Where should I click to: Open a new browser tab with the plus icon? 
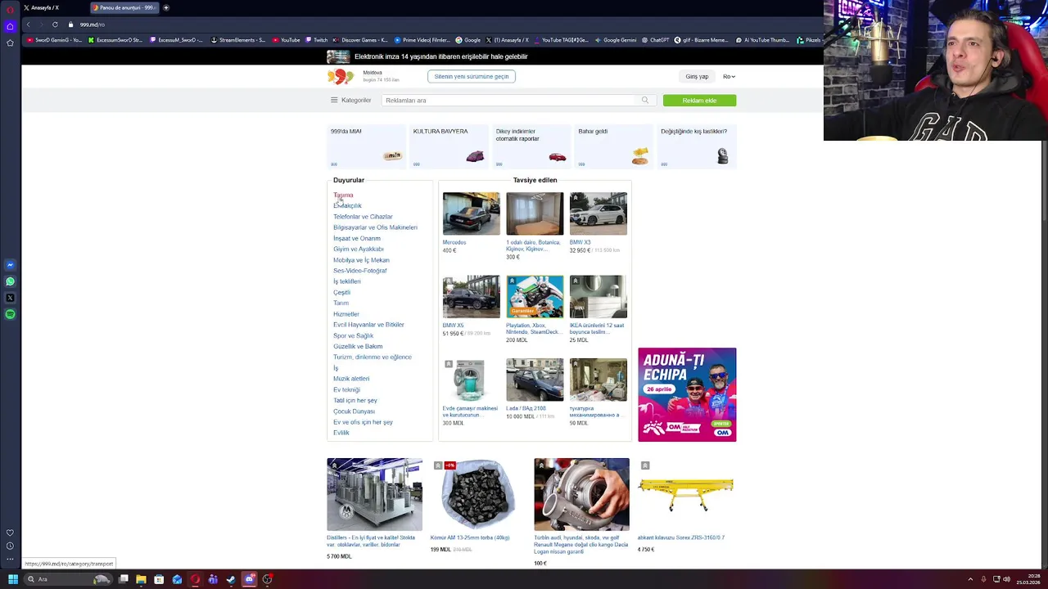point(166,7)
